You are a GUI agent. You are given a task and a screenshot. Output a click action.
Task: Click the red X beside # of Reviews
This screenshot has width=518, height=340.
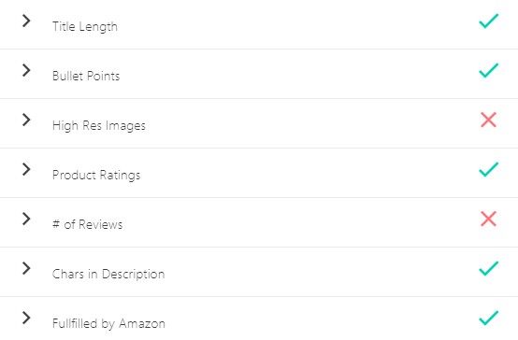pyautogui.click(x=489, y=219)
